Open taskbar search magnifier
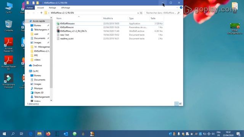 click(13, 134)
